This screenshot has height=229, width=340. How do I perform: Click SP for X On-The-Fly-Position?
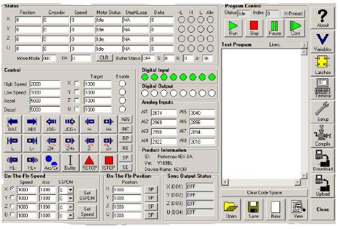pos(151,189)
